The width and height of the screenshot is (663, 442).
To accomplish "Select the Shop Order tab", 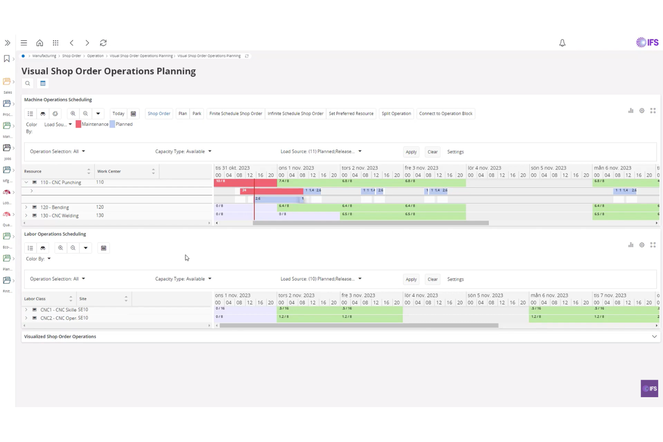I will [159, 113].
